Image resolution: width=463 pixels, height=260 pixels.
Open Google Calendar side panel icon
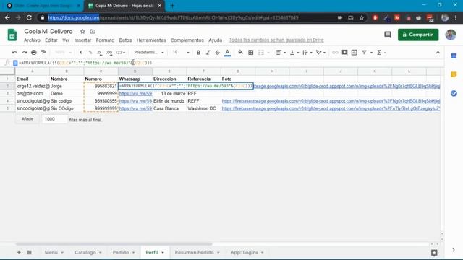(454, 56)
